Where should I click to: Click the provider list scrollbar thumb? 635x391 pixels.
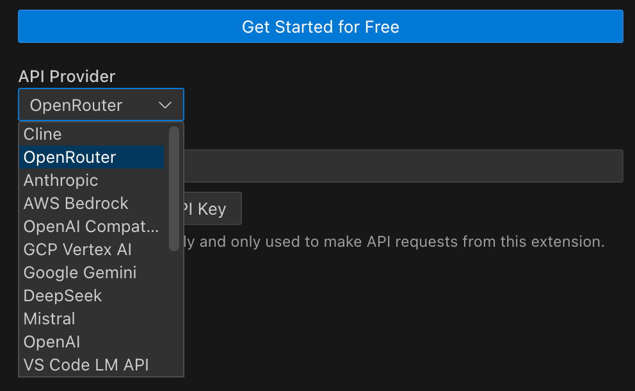pyautogui.click(x=174, y=188)
